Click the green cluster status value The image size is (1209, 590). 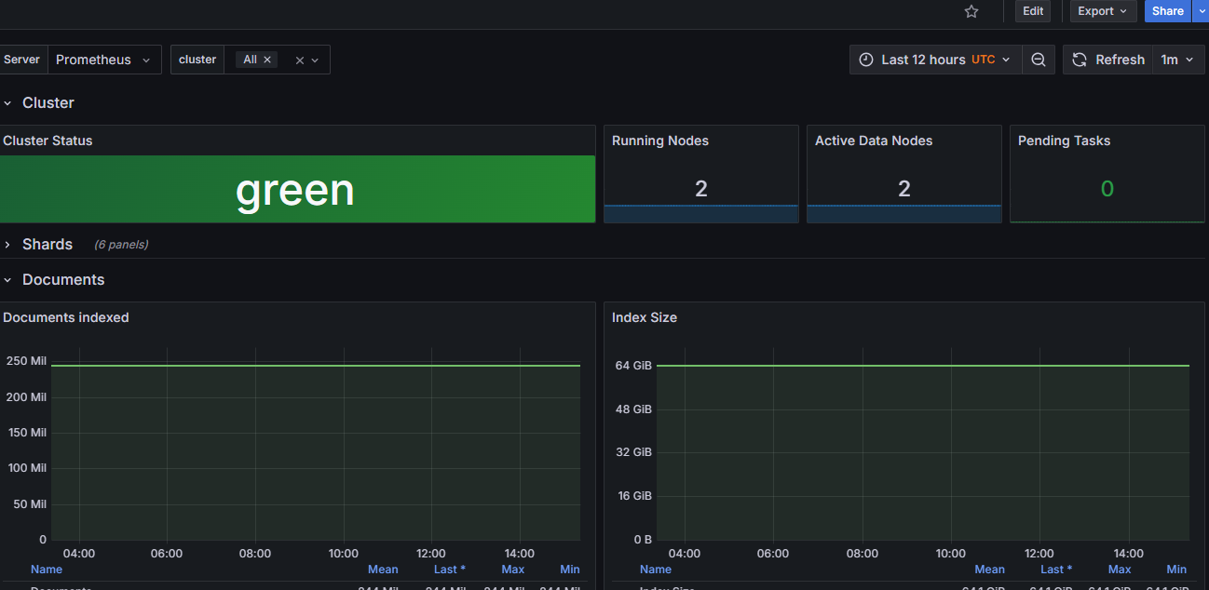pyautogui.click(x=295, y=190)
